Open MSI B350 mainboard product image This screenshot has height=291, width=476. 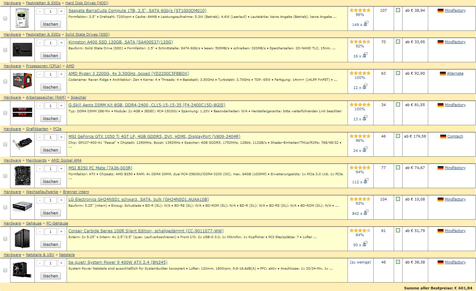(22, 175)
